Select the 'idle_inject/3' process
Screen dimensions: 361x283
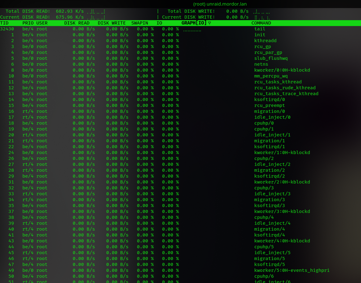pyautogui.click(x=272, y=194)
